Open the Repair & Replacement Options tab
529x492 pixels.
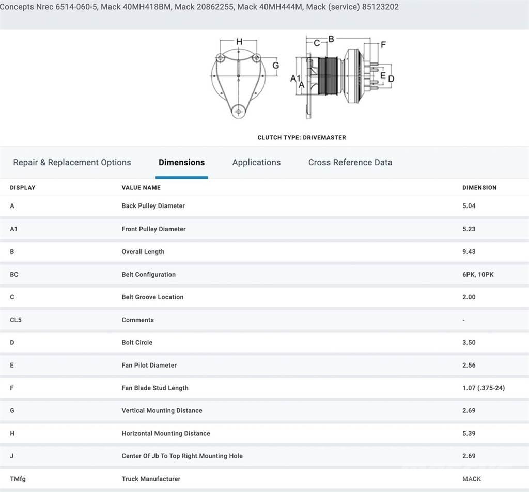72,162
